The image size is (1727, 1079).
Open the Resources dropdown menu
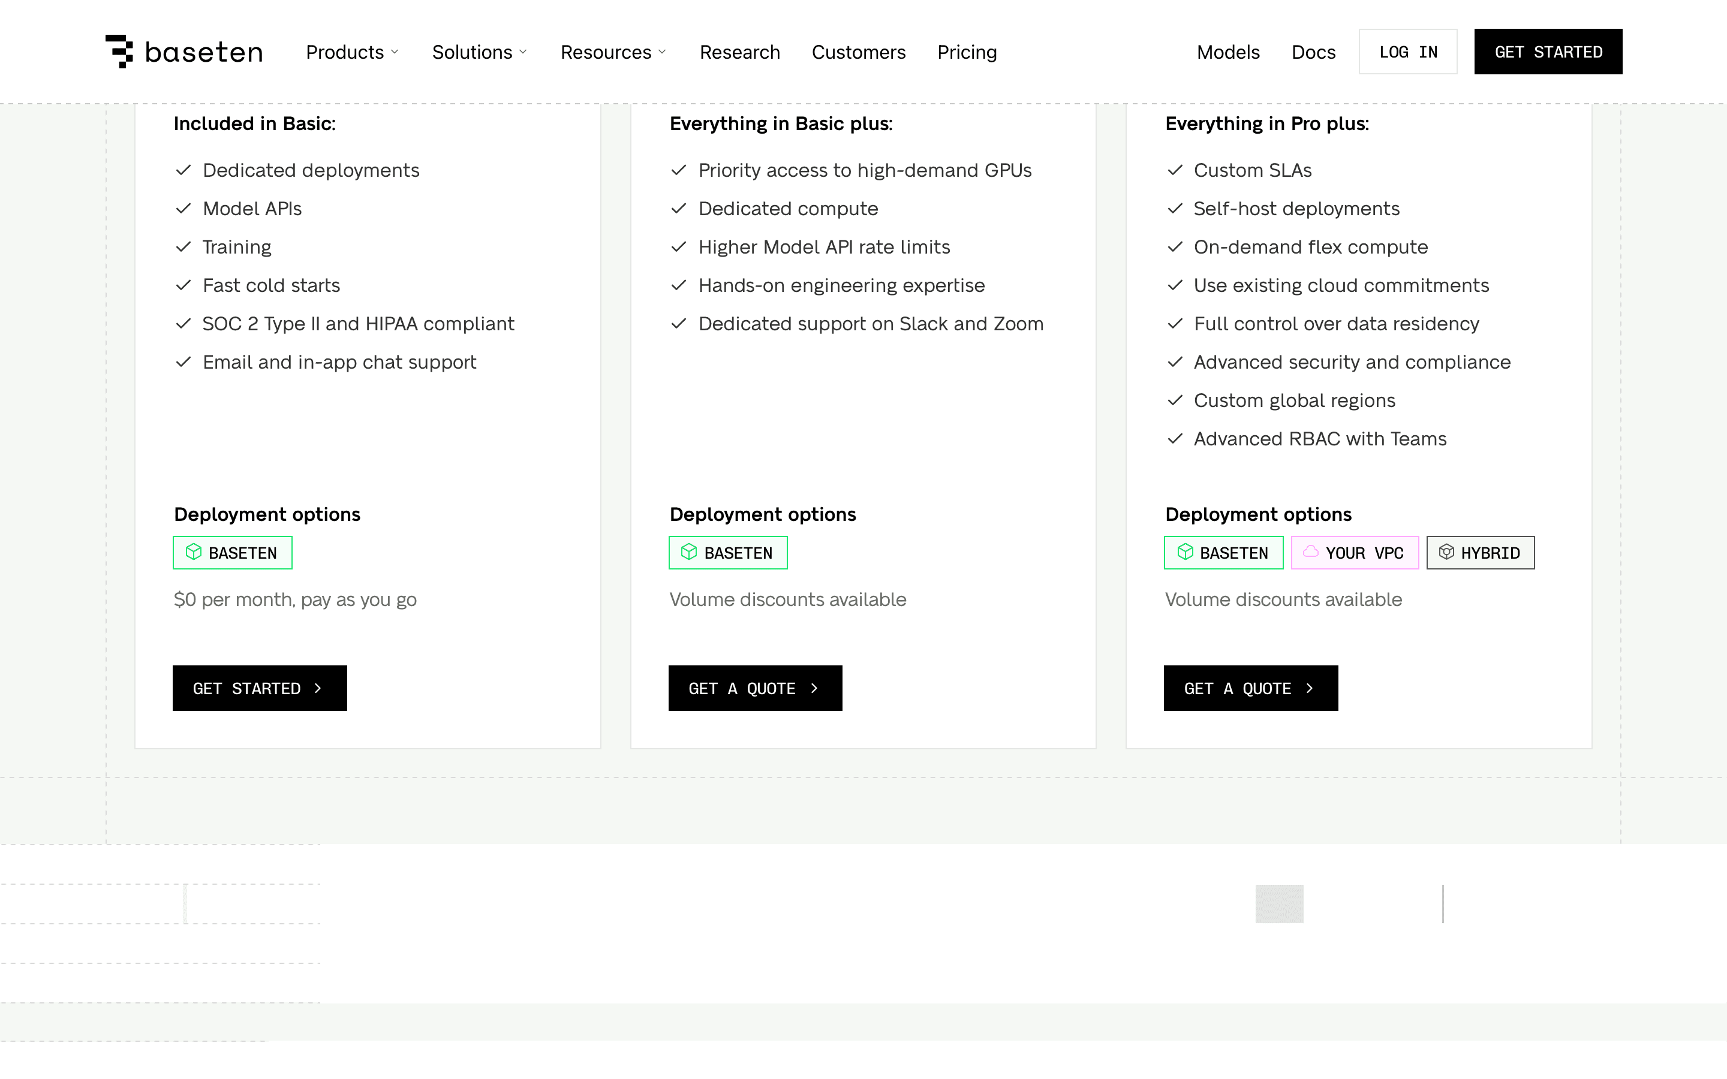[613, 52]
